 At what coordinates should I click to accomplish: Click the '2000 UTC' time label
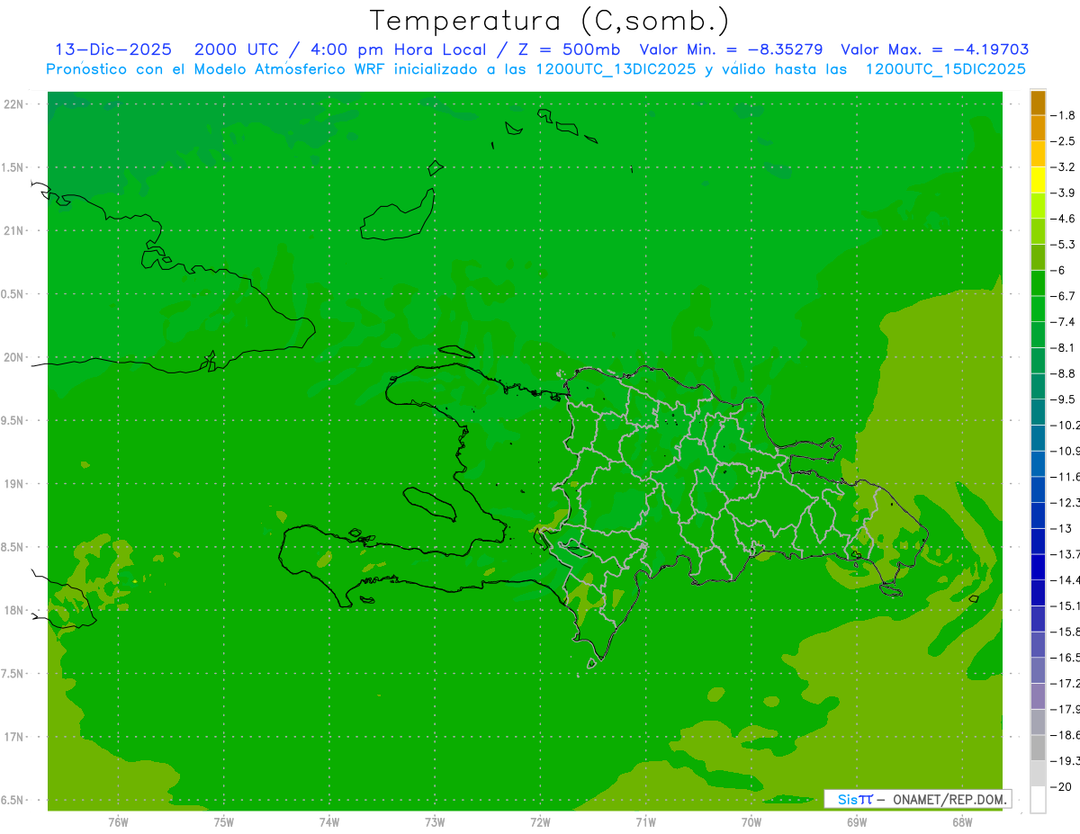[x=235, y=49]
